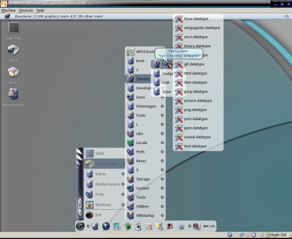Choose gif.datatype from list

tap(198, 64)
